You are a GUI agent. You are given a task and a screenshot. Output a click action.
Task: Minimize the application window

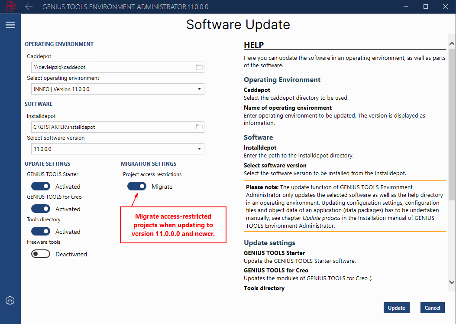406,7
